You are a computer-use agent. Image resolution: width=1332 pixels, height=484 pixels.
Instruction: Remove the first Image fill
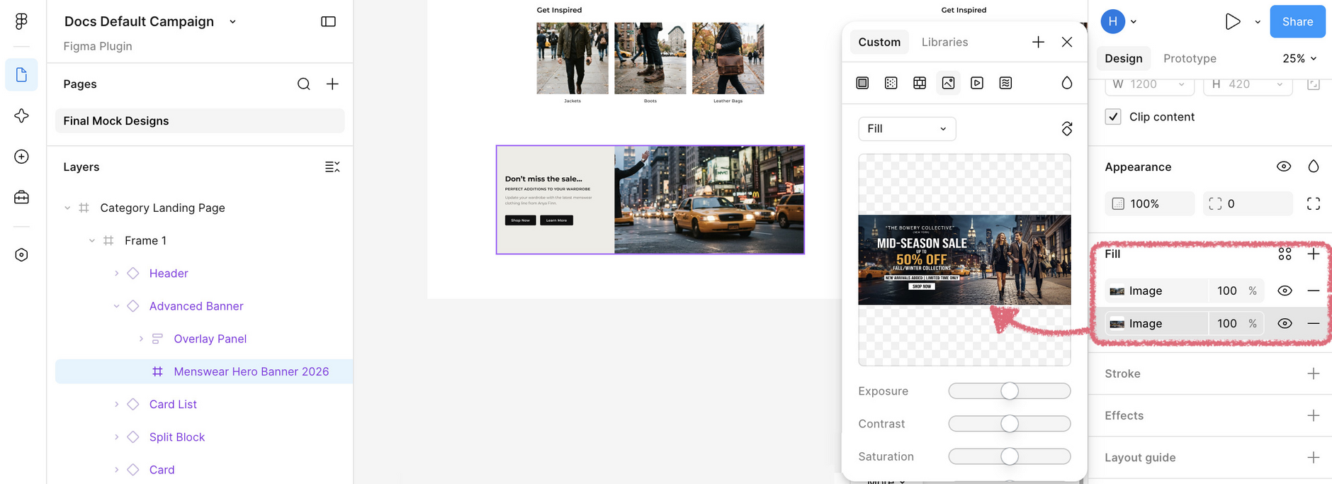click(x=1314, y=291)
